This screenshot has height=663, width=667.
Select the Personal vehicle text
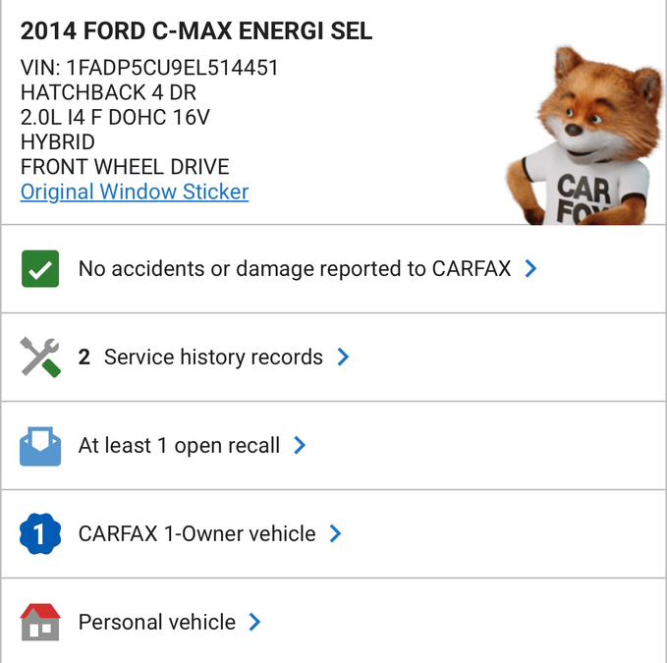pos(157,623)
